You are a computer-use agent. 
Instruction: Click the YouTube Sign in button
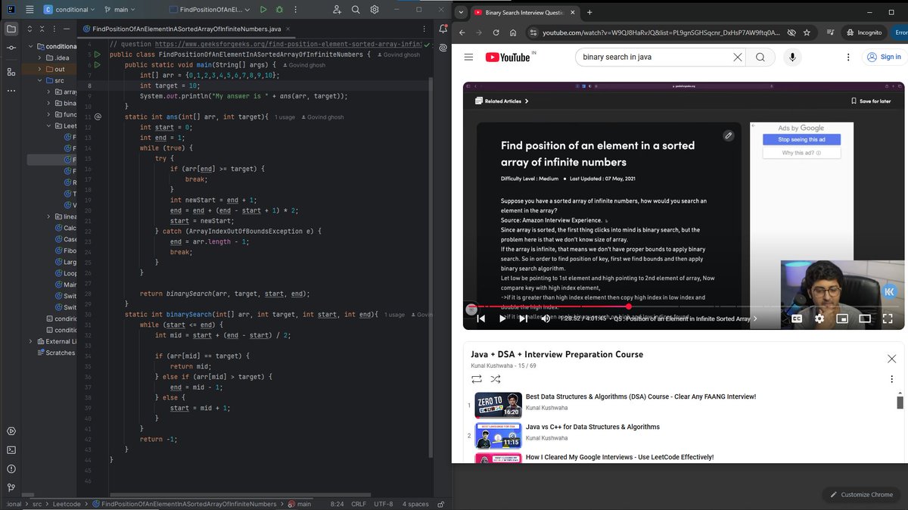coord(884,57)
